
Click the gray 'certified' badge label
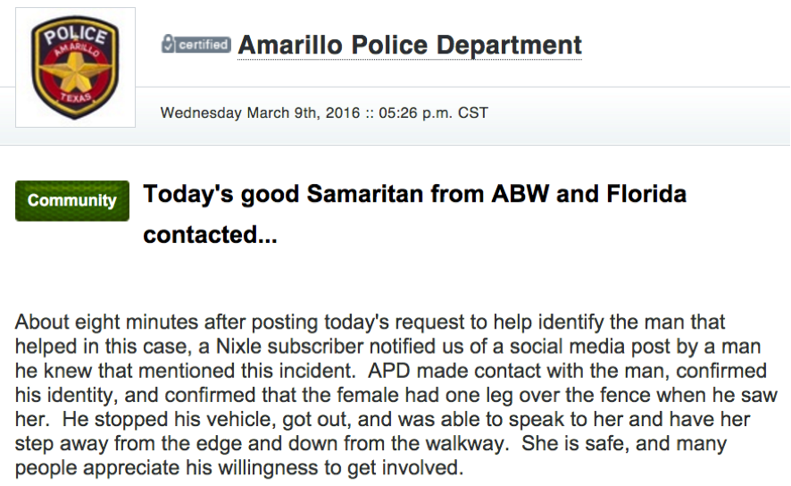tap(196, 45)
